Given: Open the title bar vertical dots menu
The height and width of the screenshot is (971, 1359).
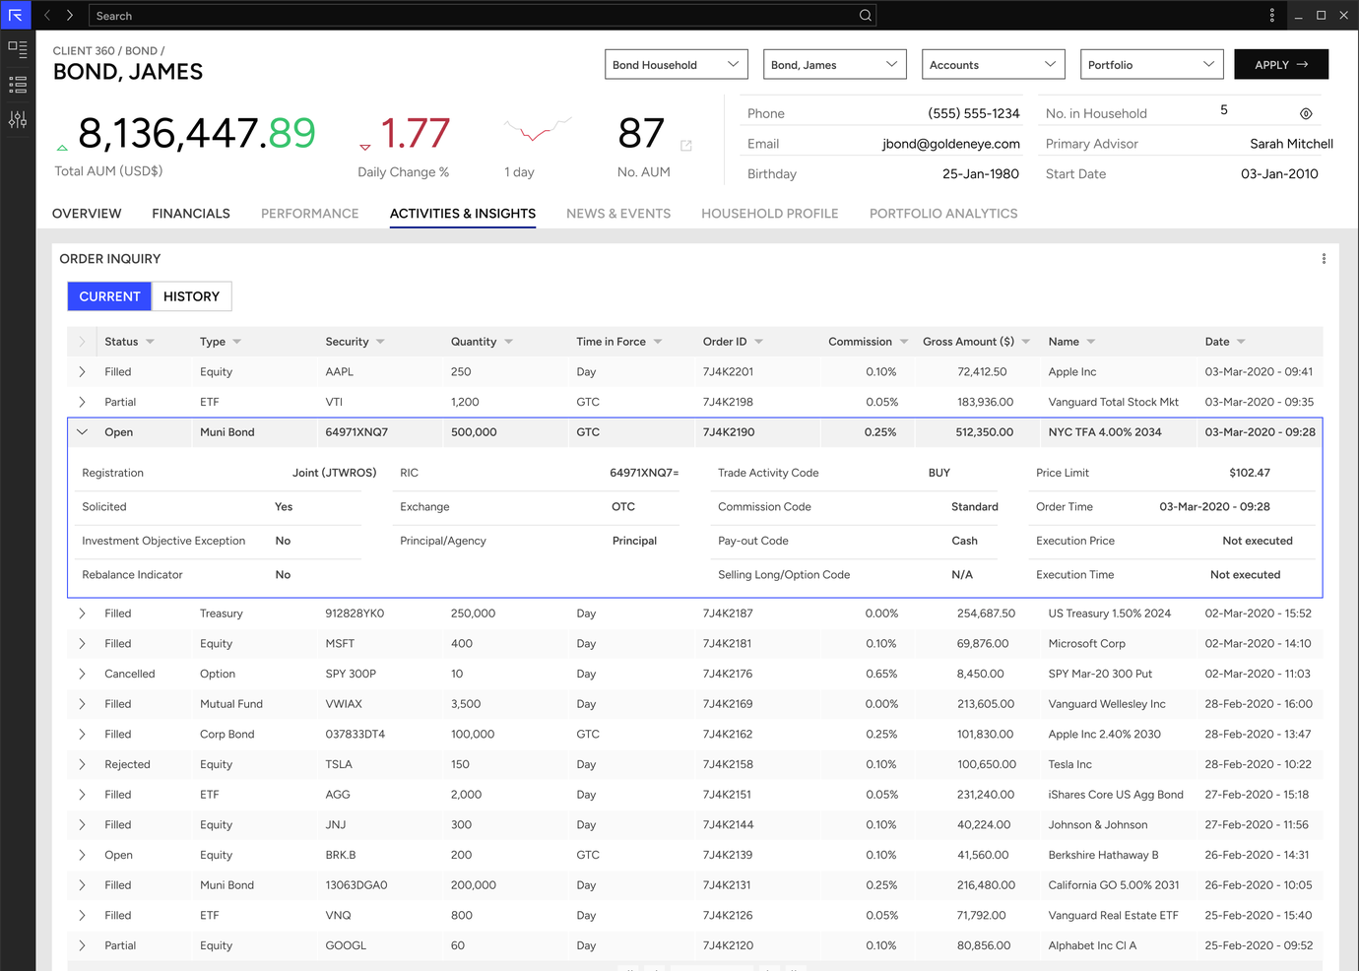Looking at the screenshot, I should pyautogui.click(x=1272, y=15).
